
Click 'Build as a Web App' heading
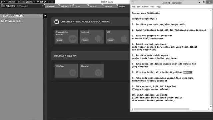65,56
